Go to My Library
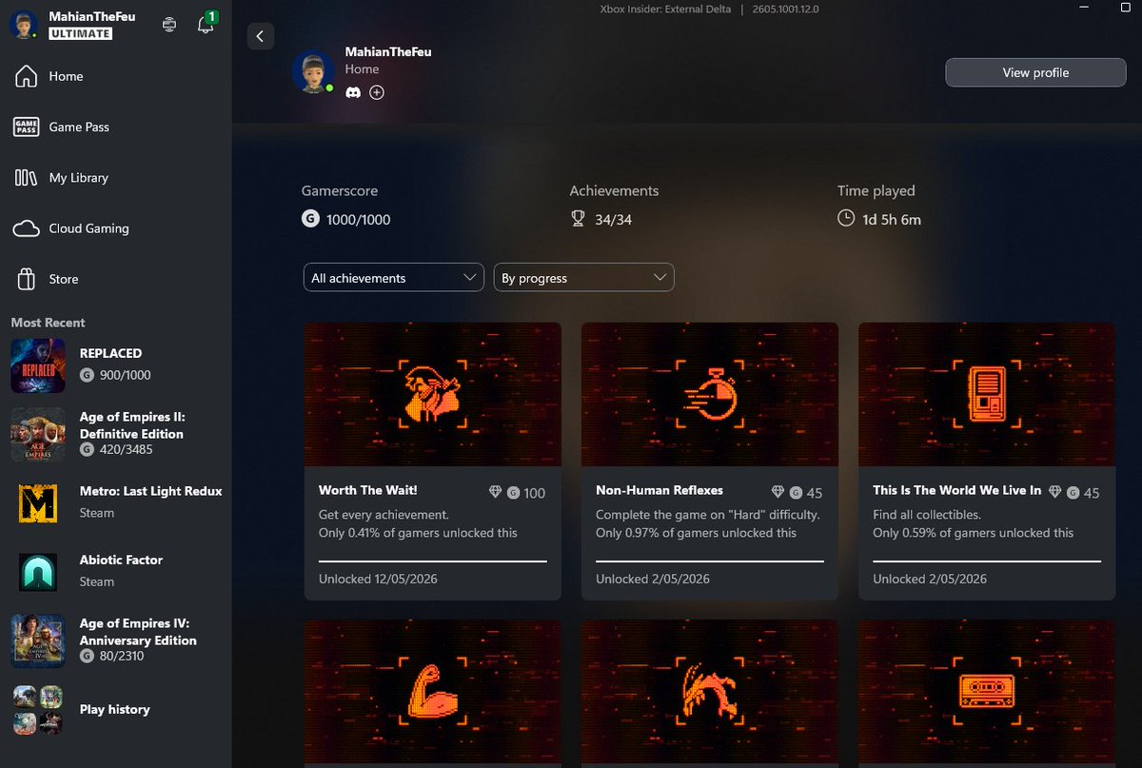Image resolution: width=1142 pixels, height=768 pixels. click(x=115, y=178)
